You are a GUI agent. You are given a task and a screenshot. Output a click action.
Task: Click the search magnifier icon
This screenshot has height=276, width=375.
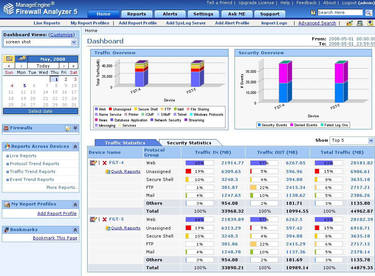[369, 12]
